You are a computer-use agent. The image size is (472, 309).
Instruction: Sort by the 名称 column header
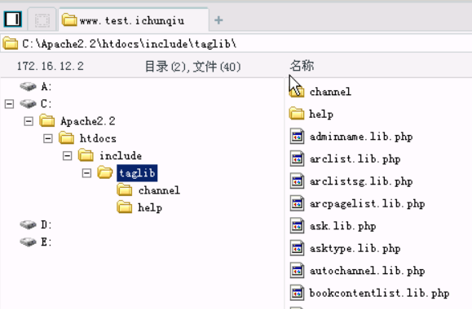tap(302, 66)
